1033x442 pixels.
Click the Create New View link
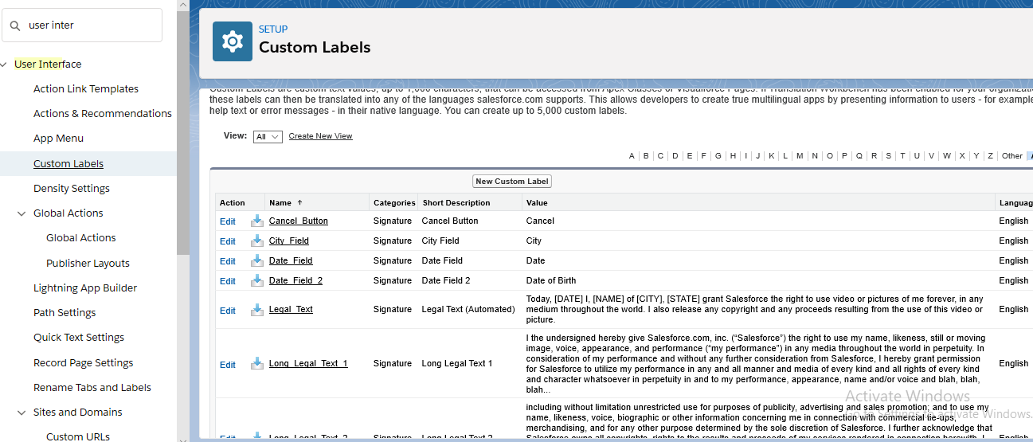[x=320, y=136]
